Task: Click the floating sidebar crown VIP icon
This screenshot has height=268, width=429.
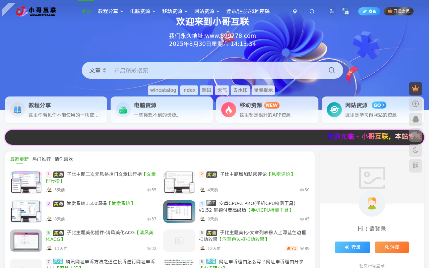Action: tap(416, 89)
